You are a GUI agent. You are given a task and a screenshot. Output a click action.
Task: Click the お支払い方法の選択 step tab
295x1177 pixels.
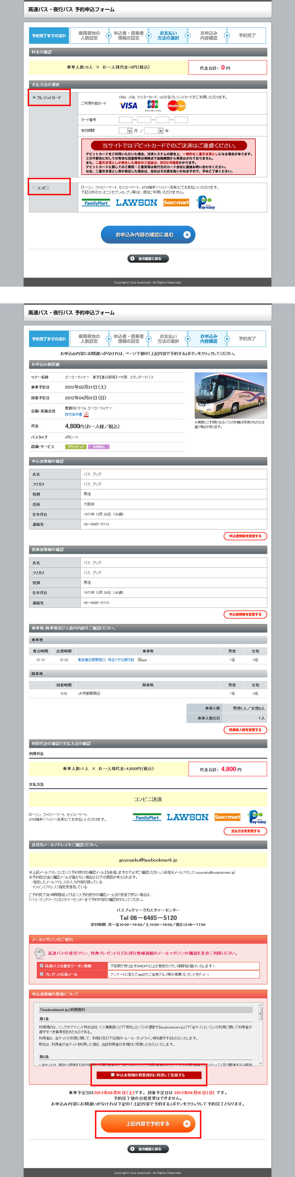pyautogui.click(x=168, y=36)
